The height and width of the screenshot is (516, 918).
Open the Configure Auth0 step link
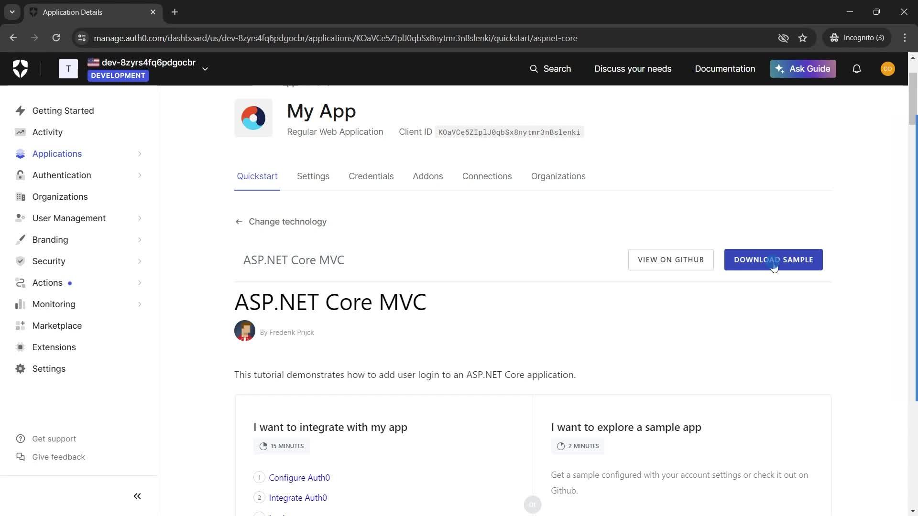click(299, 478)
